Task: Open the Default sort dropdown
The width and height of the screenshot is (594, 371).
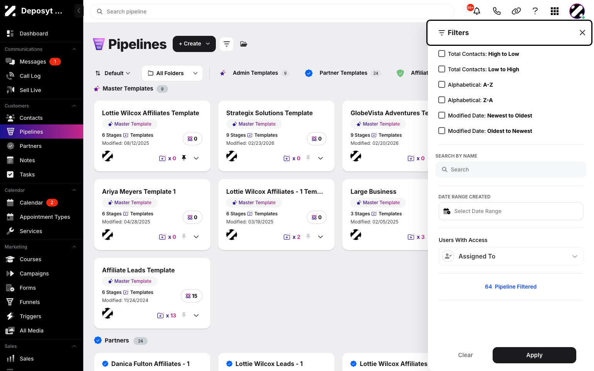Action: click(x=113, y=73)
